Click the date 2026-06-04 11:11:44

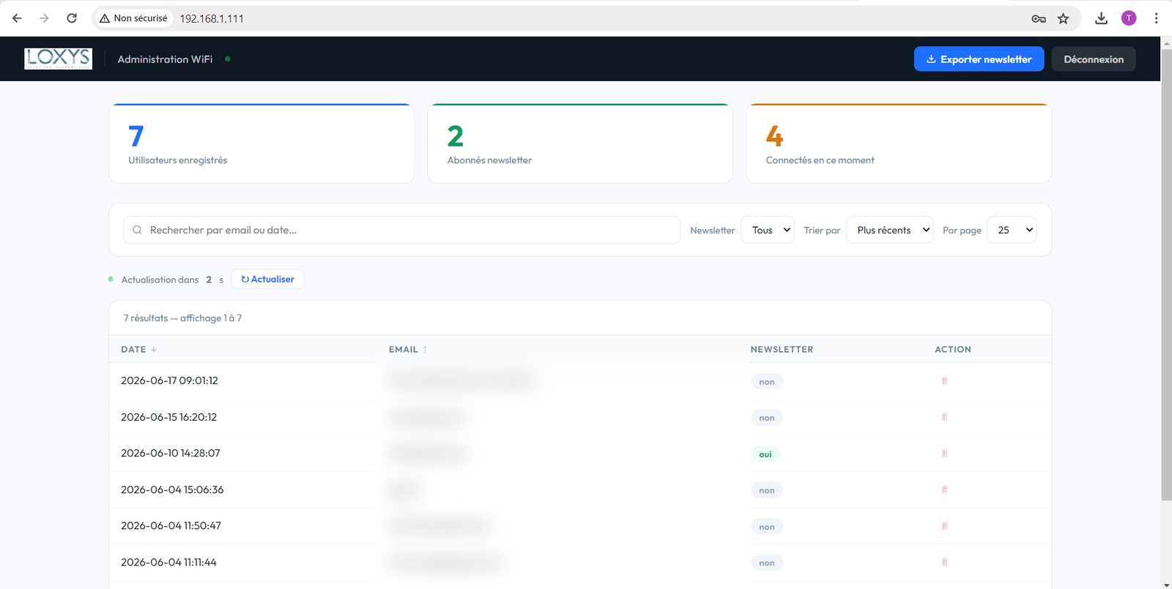[168, 562]
